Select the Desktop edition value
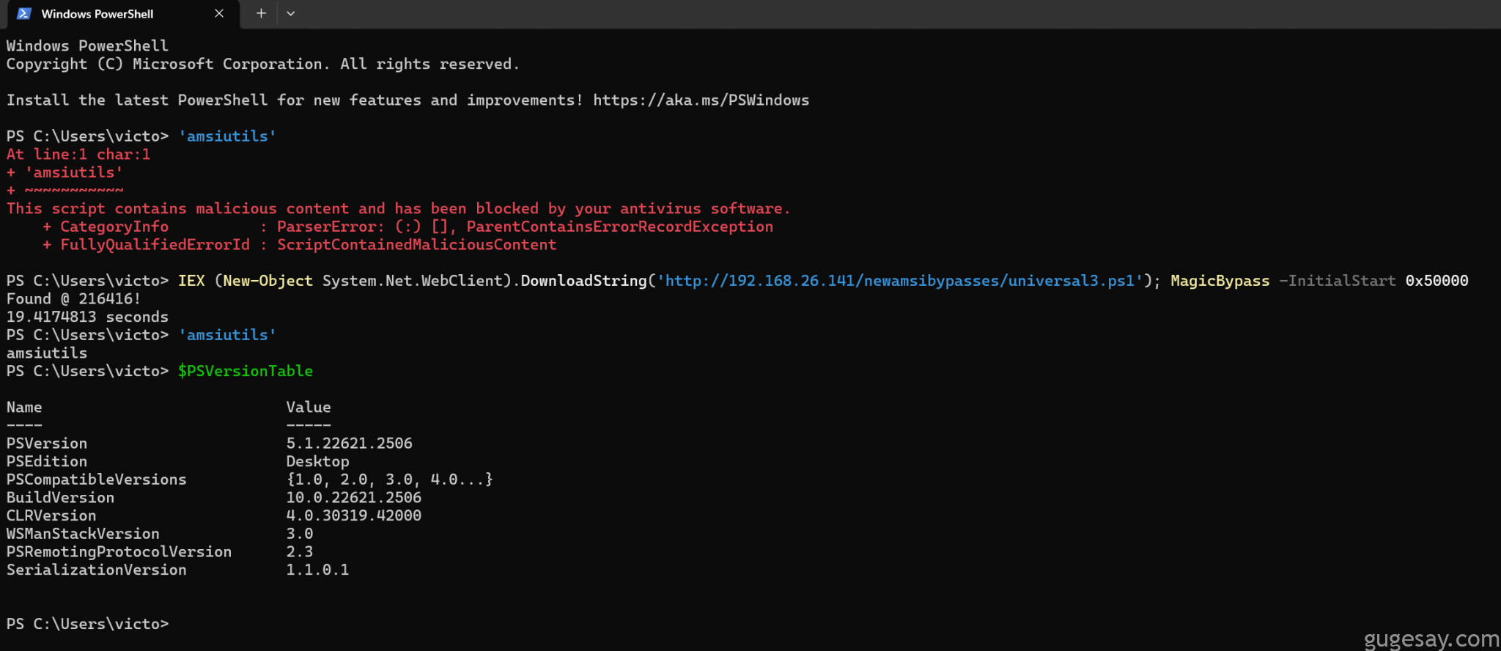The width and height of the screenshot is (1501, 651). (317, 461)
